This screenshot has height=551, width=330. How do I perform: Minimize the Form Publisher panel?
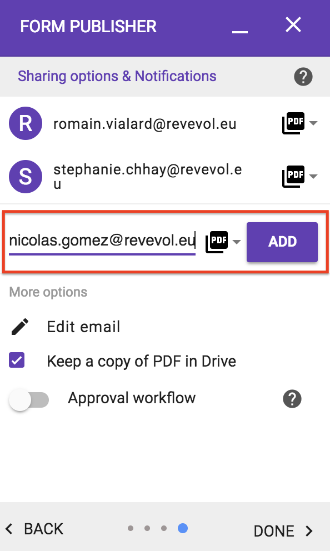tap(240, 28)
